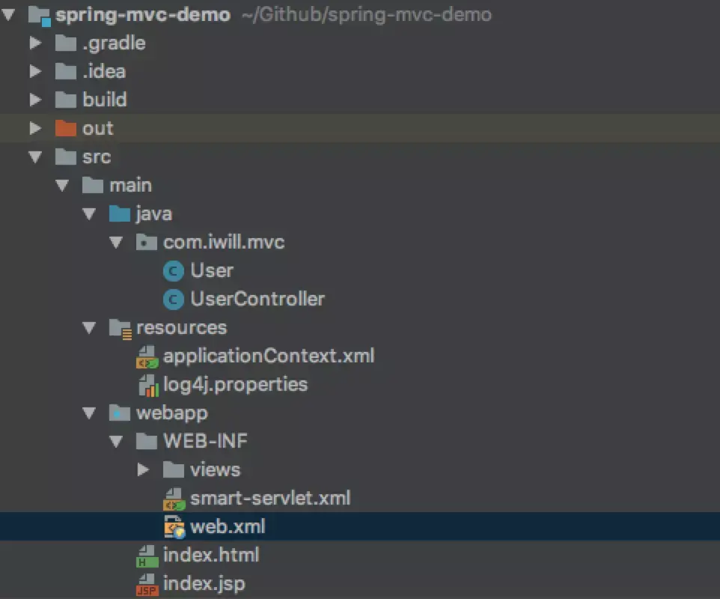Open the User class file name
720x599 pixels.
(212, 271)
